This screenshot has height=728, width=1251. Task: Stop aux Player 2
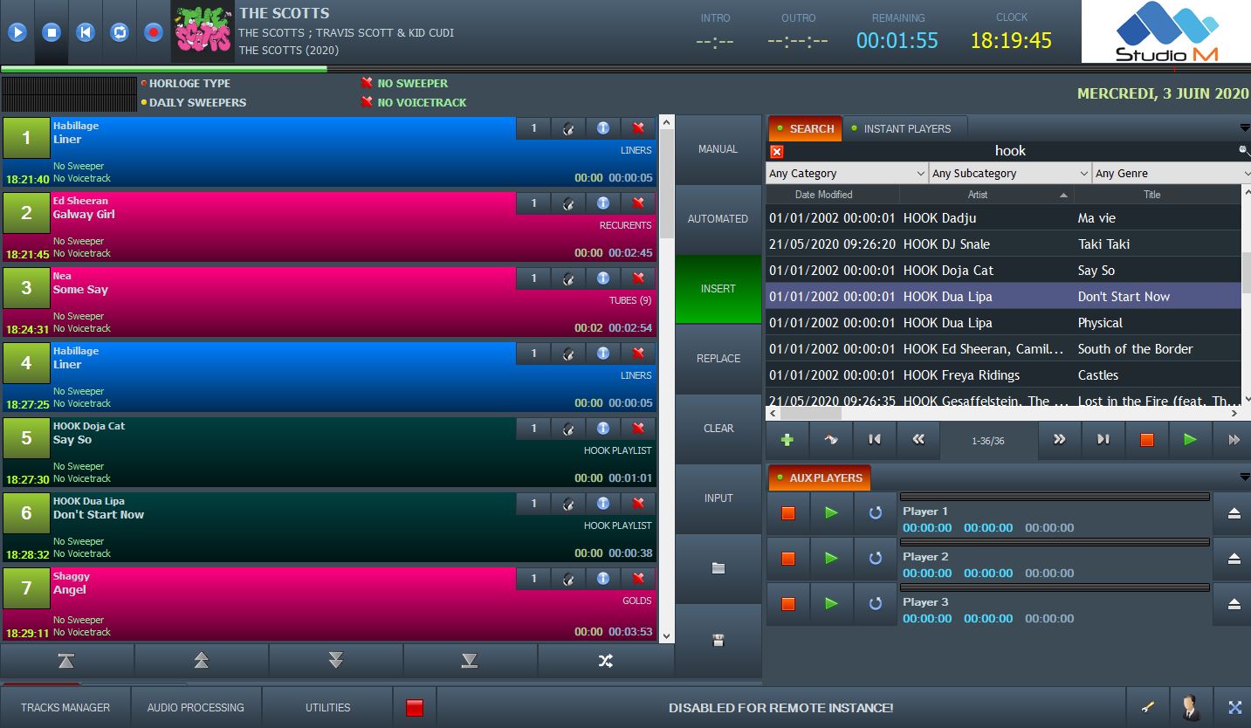[788, 559]
